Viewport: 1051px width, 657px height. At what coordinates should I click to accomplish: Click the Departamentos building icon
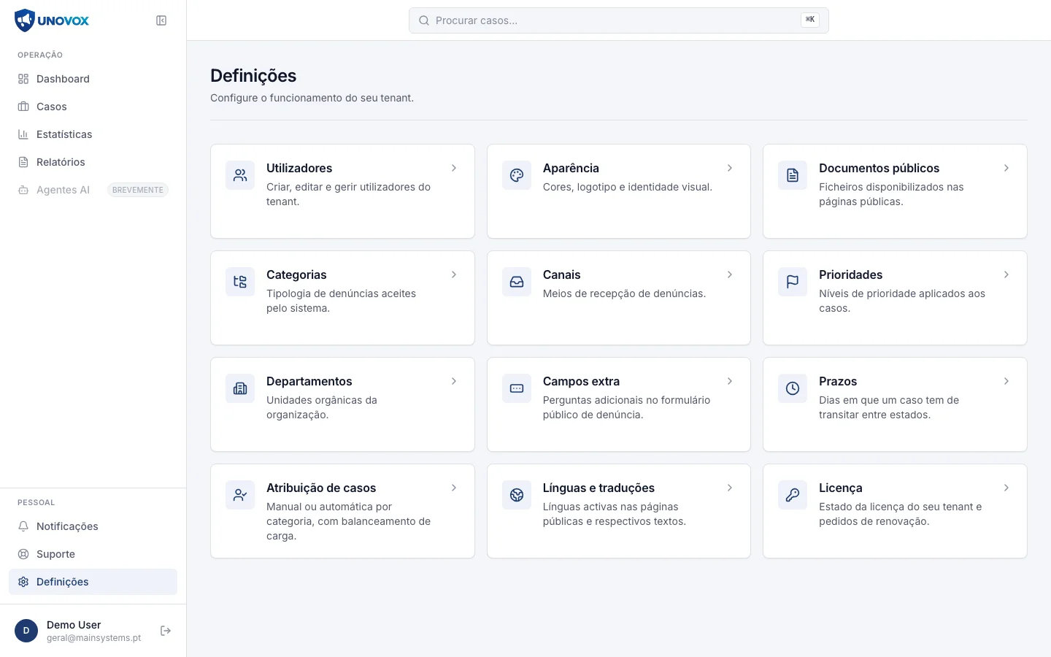tap(240, 388)
